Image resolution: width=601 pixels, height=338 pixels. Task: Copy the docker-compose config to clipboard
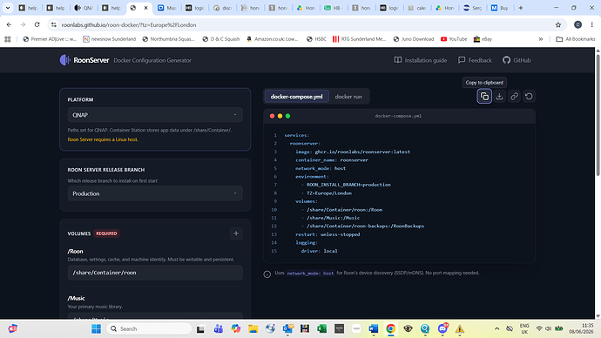pyautogui.click(x=484, y=96)
